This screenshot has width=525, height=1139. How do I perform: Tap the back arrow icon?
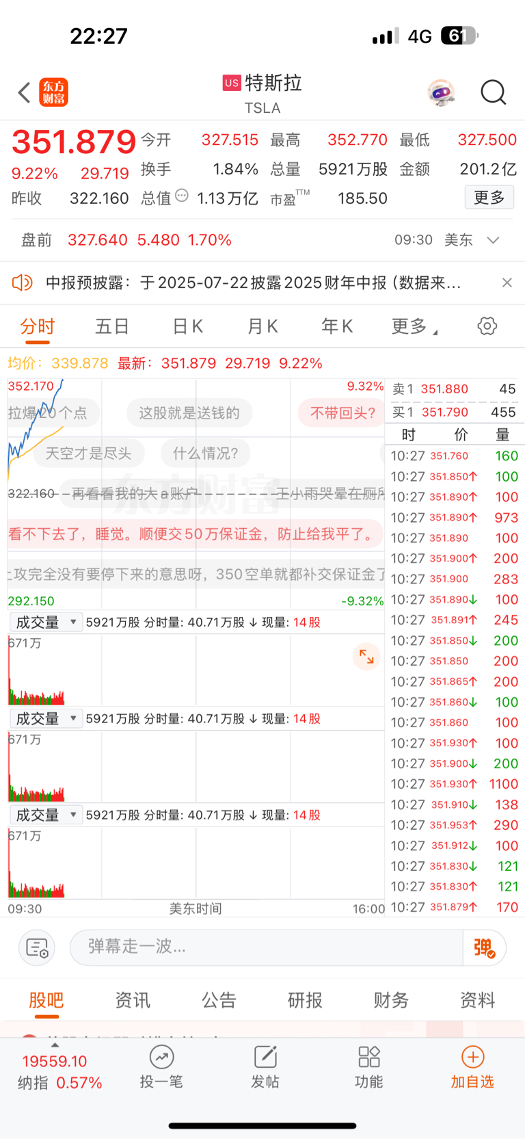point(24,92)
